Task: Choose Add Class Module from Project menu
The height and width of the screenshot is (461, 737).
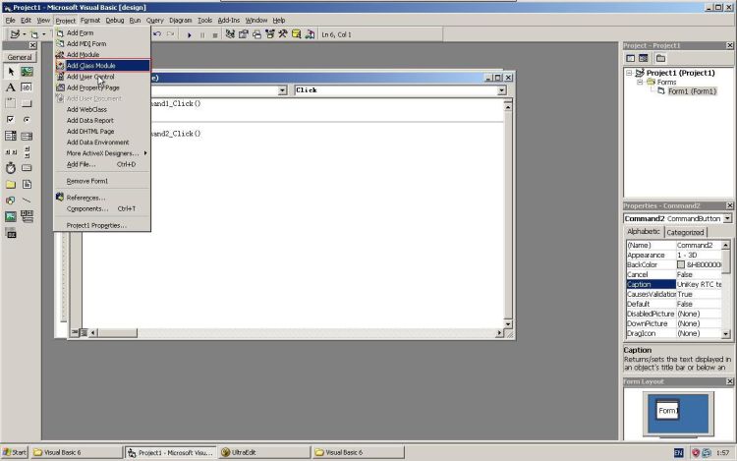Action: point(102,66)
